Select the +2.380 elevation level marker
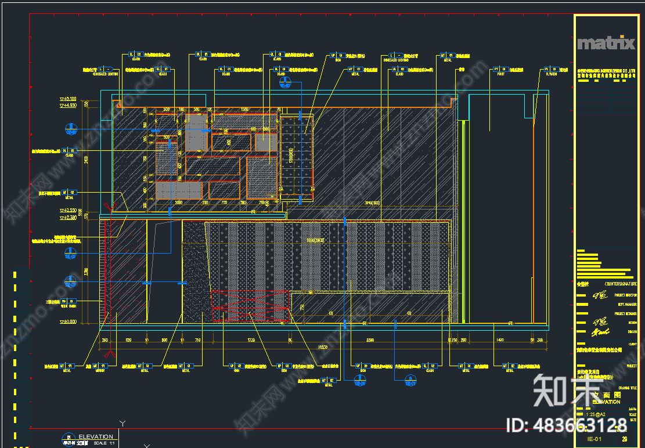 tap(69, 218)
